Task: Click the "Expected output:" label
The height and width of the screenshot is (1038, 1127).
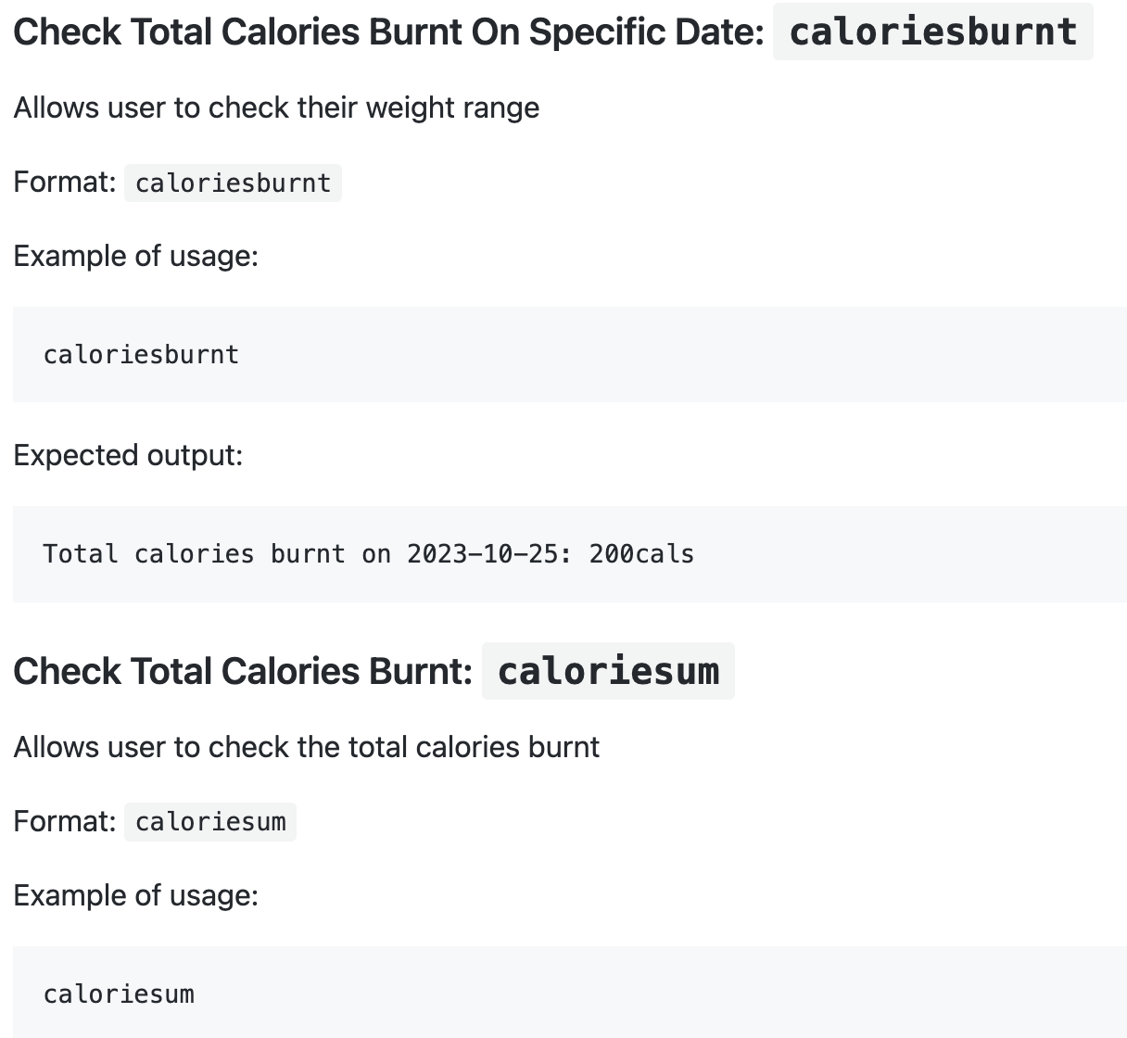Action: (128, 455)
